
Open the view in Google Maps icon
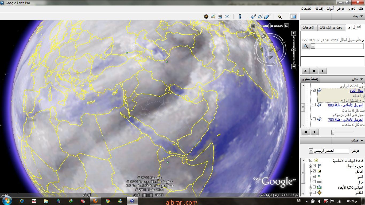[213, 17]
